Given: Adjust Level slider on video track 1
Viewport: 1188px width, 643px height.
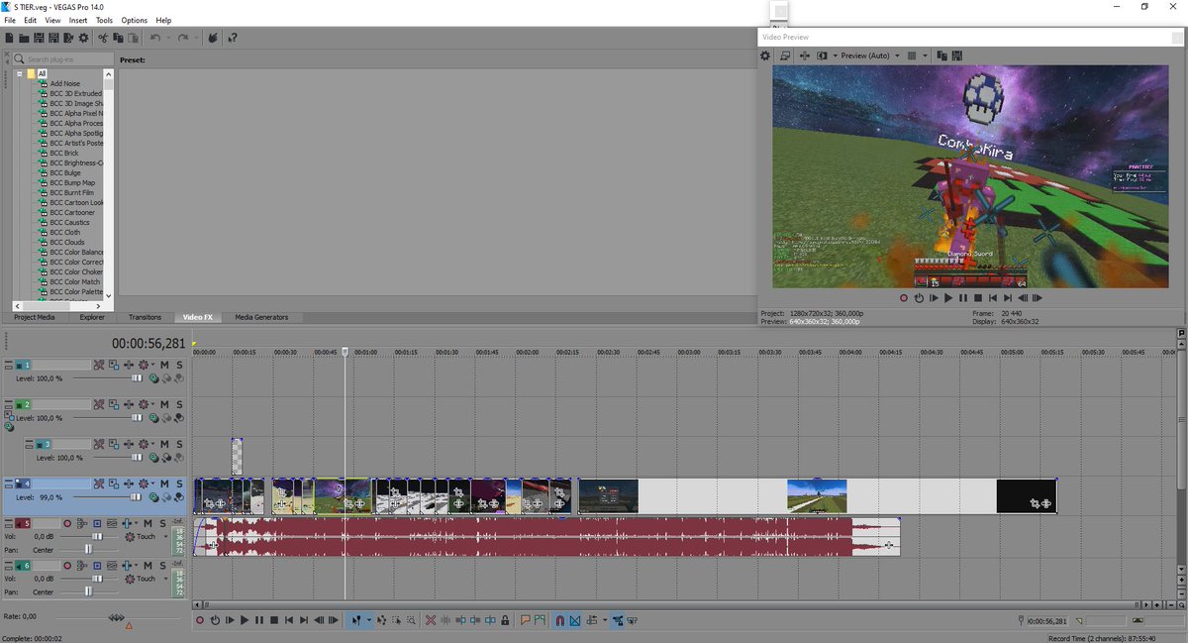Looking at the screenshot, I should point(137,378).
